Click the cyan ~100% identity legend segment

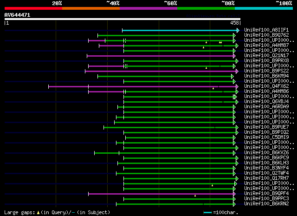pos(264,8)
